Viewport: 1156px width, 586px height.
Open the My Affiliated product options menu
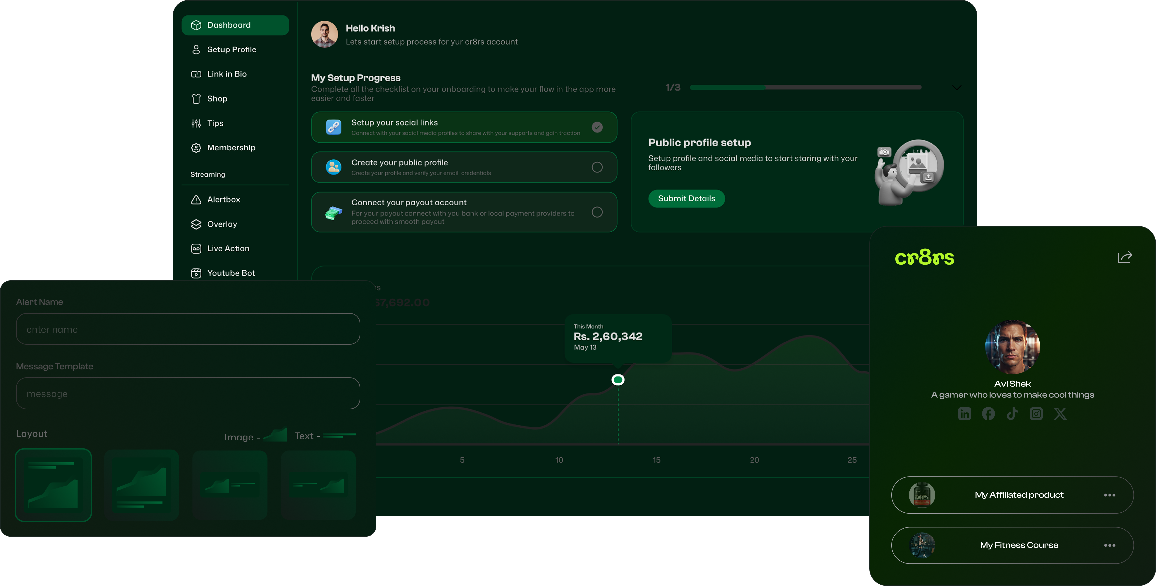point(1111,495)
